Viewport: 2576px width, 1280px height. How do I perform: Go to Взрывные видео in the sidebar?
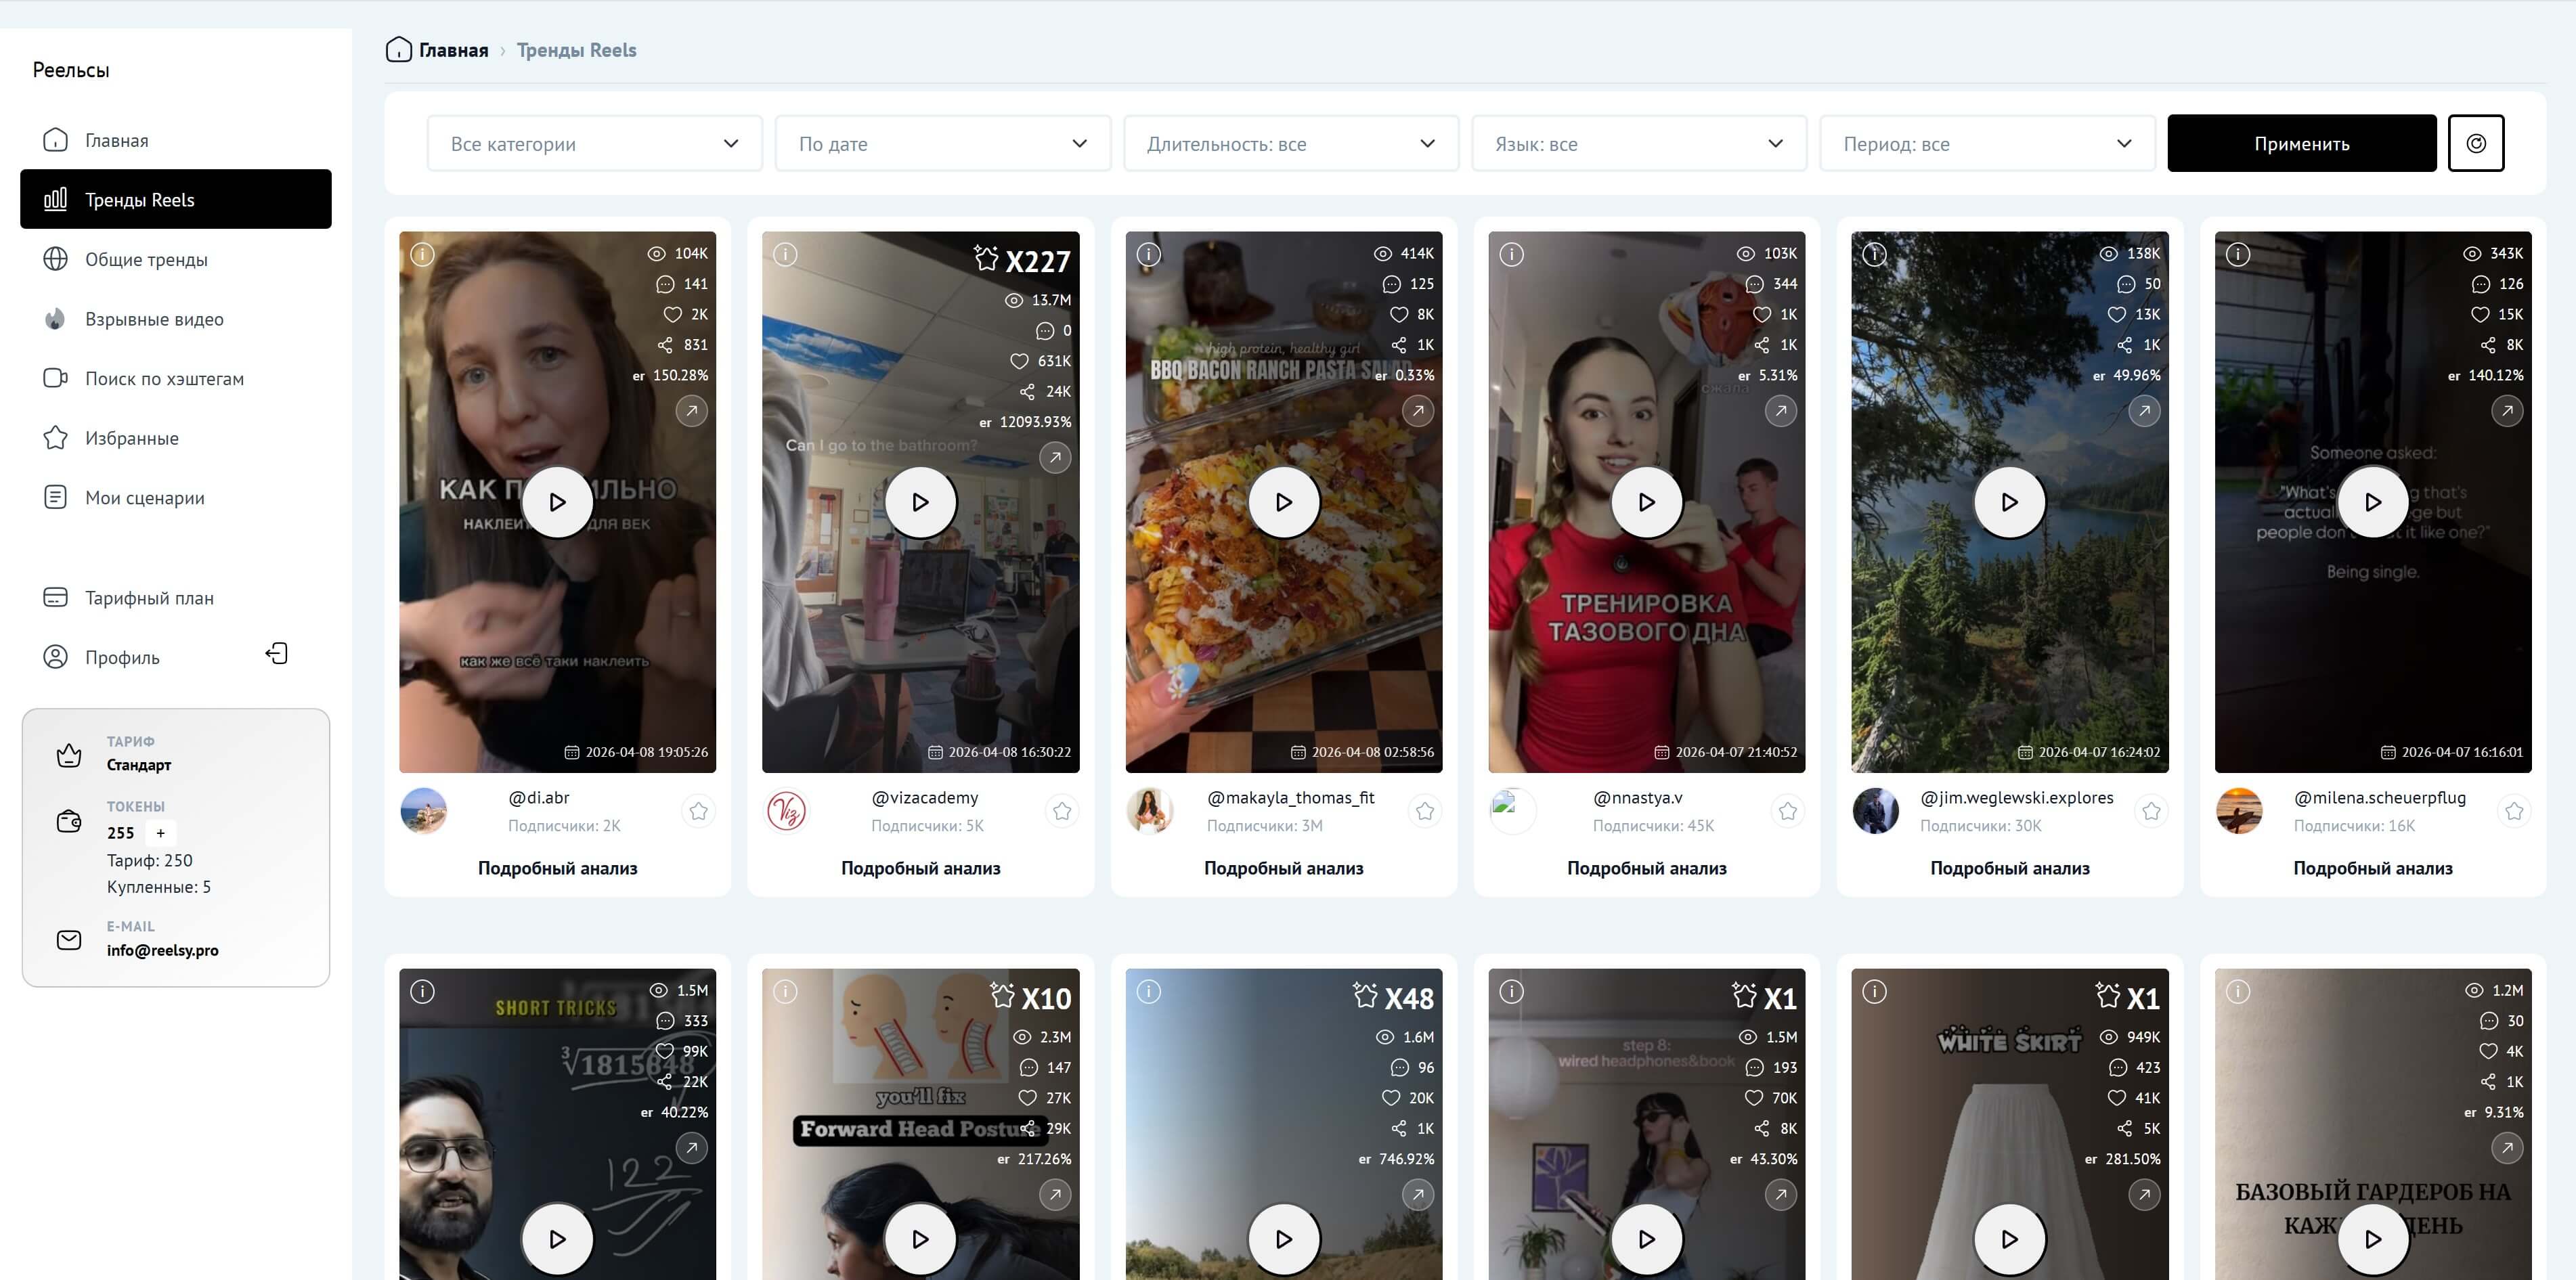(154, 319)
